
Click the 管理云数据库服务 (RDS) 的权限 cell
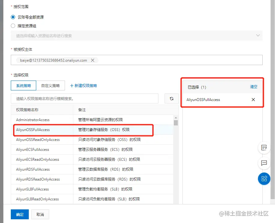pos(123,169)
